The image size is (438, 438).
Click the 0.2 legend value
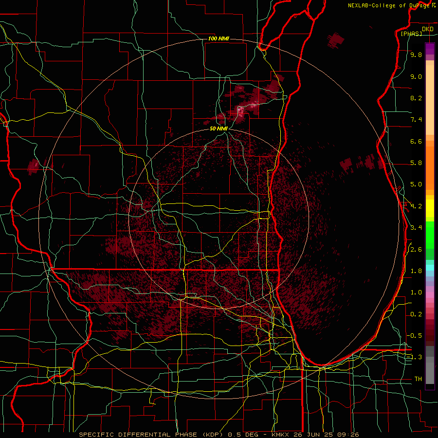[416, 314]
